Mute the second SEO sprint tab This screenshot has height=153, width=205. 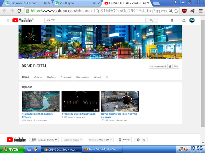point(94,3)
